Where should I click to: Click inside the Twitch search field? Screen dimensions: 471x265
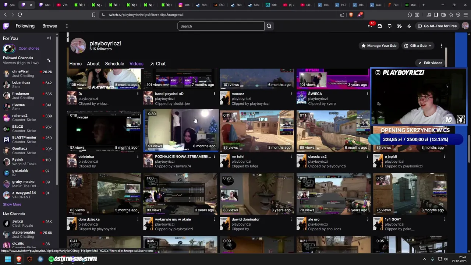pos(221,26)
